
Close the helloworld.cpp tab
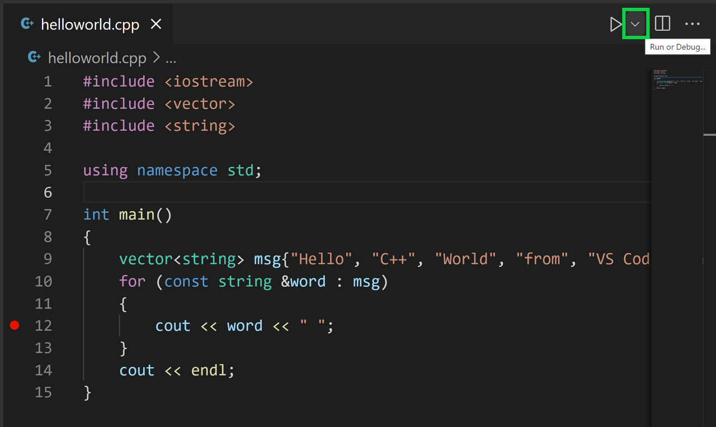[156, 24]
